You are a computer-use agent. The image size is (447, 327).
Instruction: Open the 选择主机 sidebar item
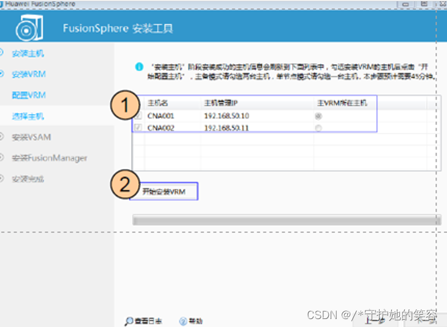pyautogui.click(x=28, y=116)
